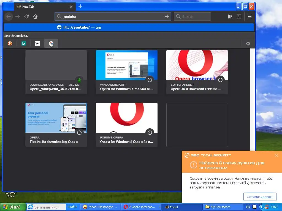This screenshot has height=211, width=282.
Task: Click the clock icon on Thanks for downloading tile
Action: [x=79, y=133]
